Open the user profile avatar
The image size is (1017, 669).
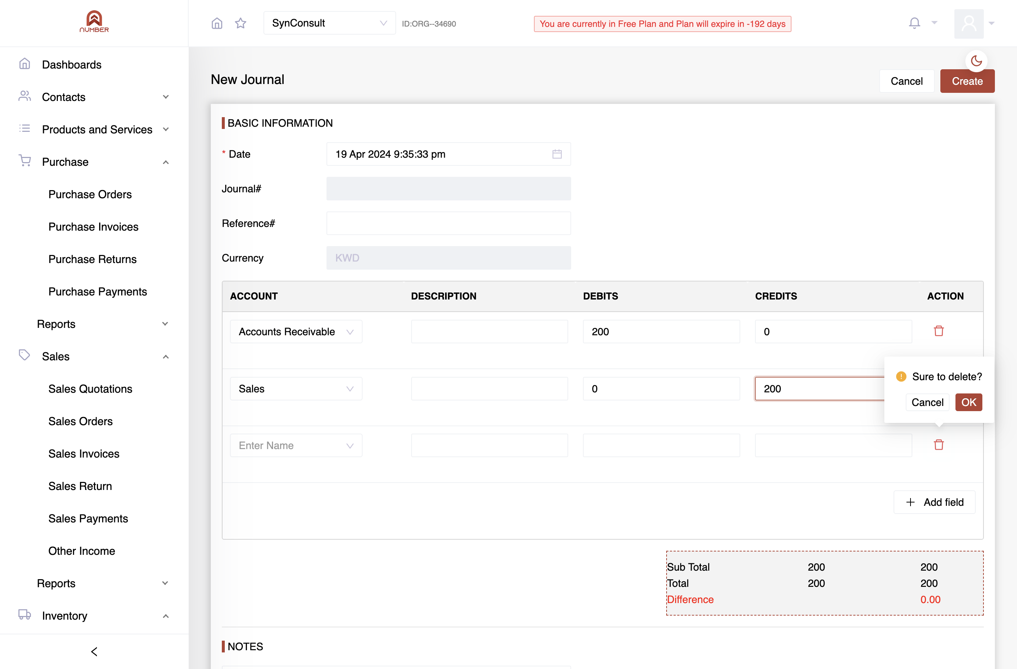coord(969,24)
